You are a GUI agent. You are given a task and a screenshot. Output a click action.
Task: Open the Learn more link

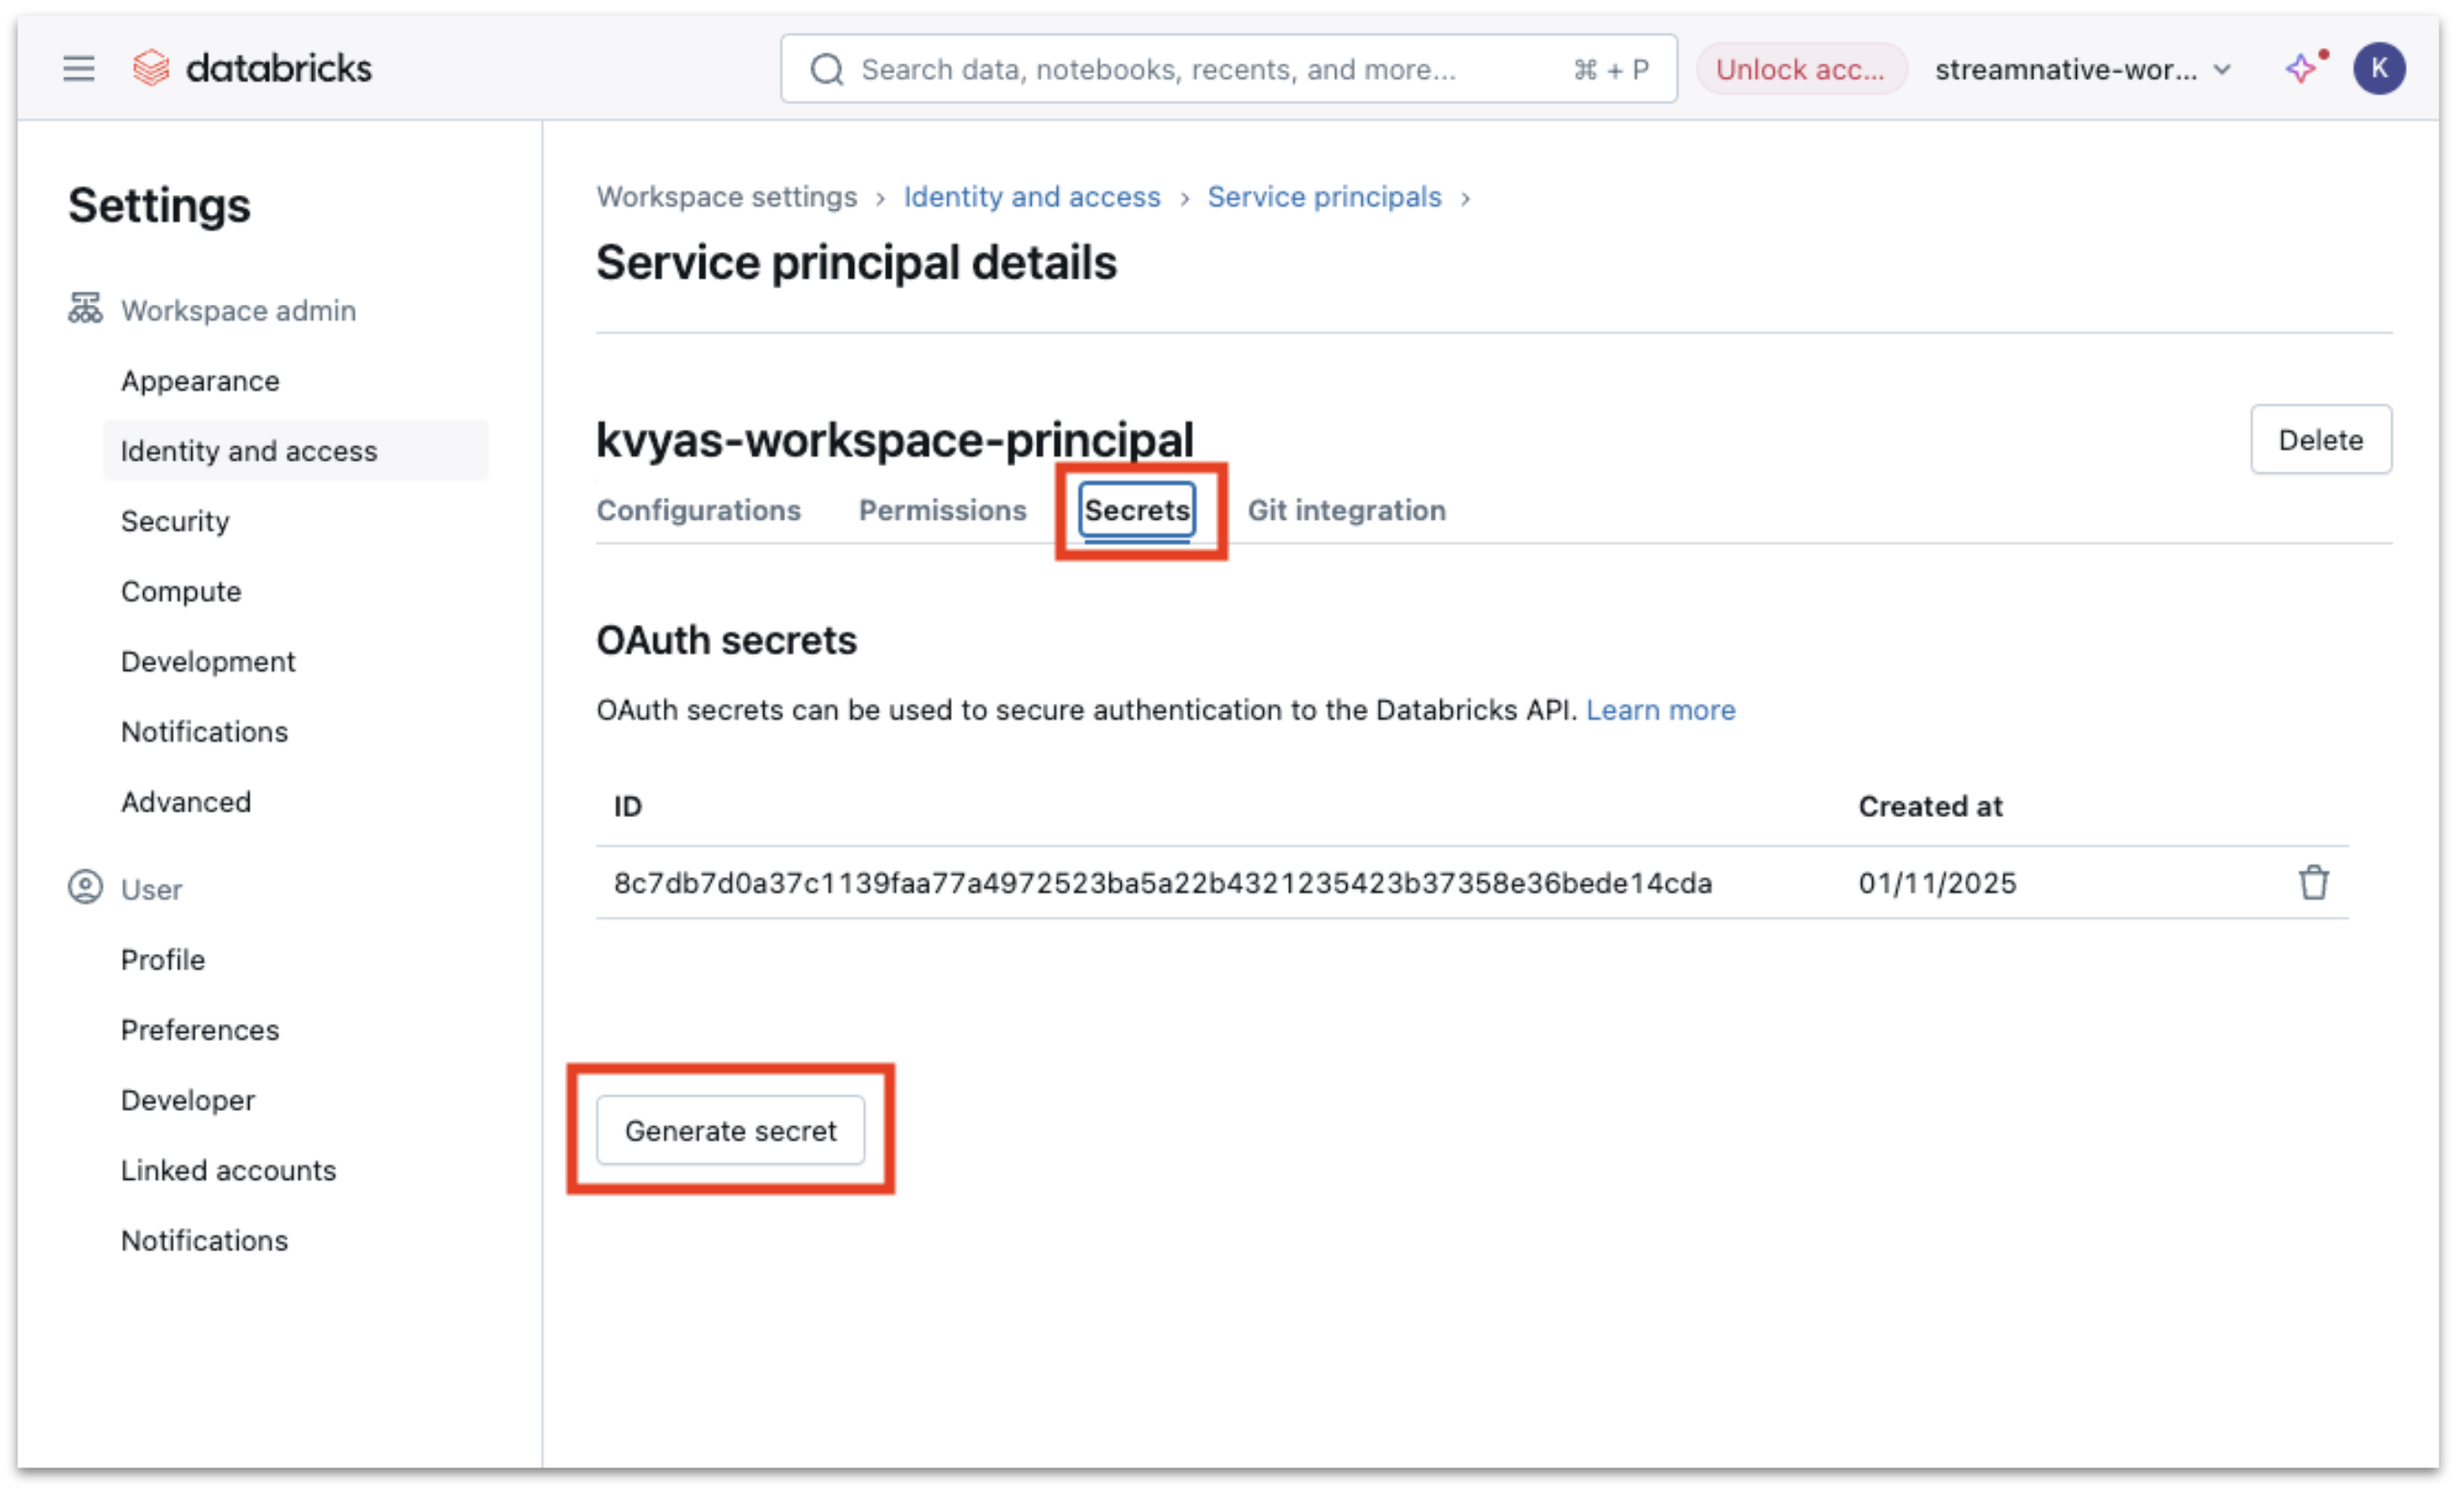tap(1660, 710)
